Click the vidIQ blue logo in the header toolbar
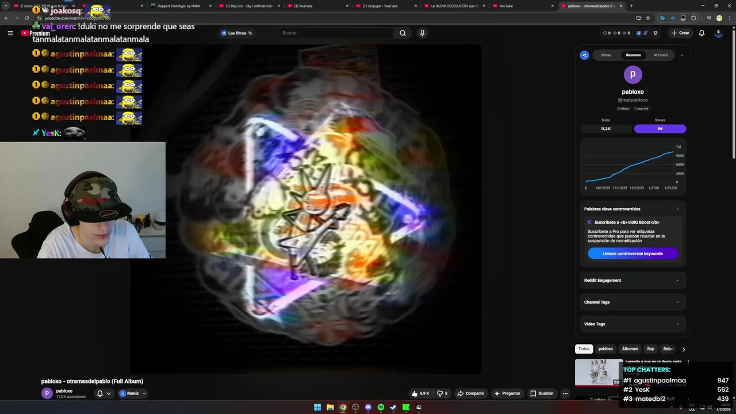The image size is (736, 414). [638, 33]
